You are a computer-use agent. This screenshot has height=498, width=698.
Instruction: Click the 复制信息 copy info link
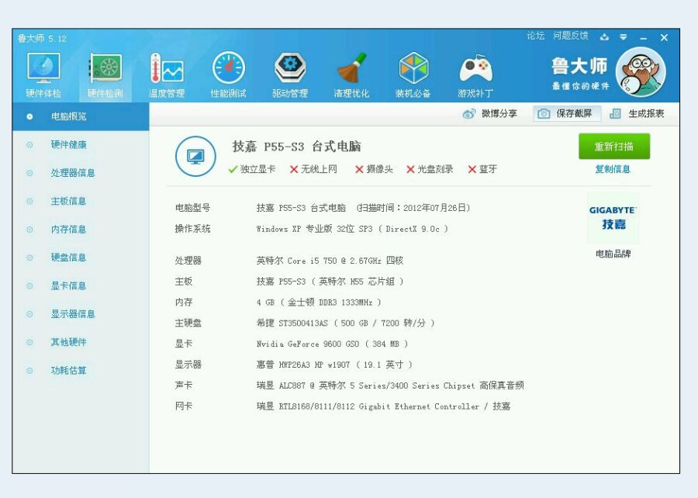coord(613,169)
